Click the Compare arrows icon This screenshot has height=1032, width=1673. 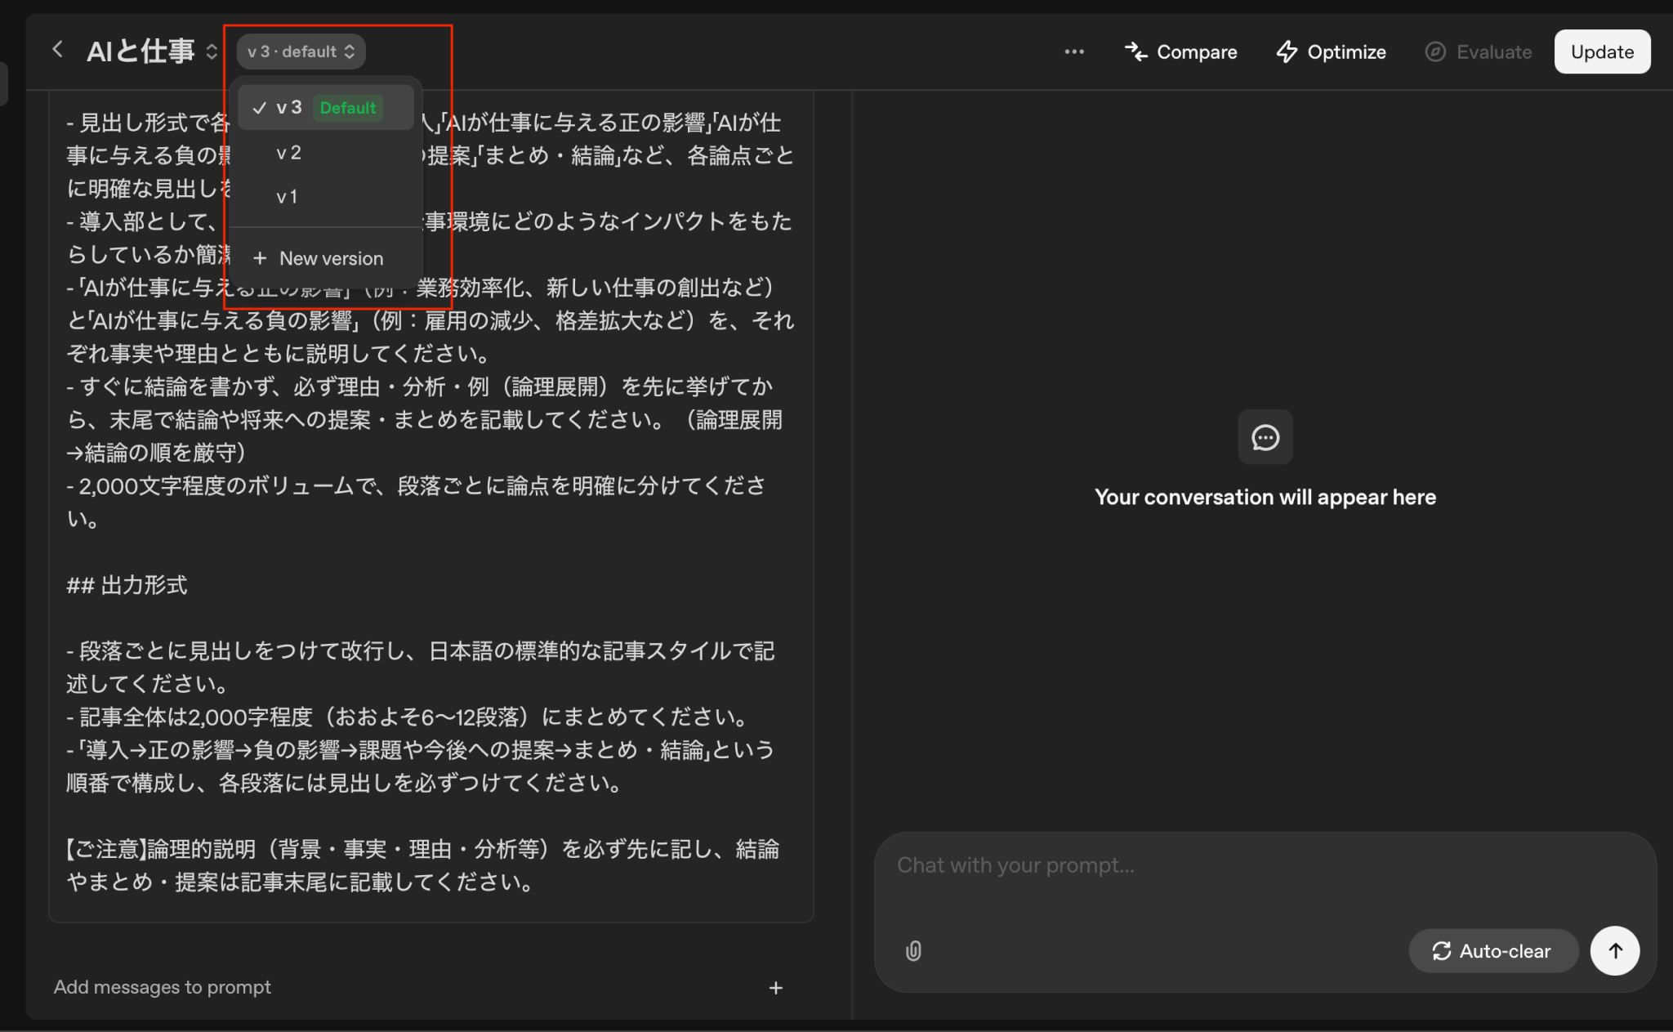click(x=1135, y=51)
